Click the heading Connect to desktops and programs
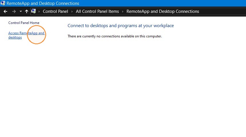The height and width of the screenshot is (137, 246). pos(121,26)
